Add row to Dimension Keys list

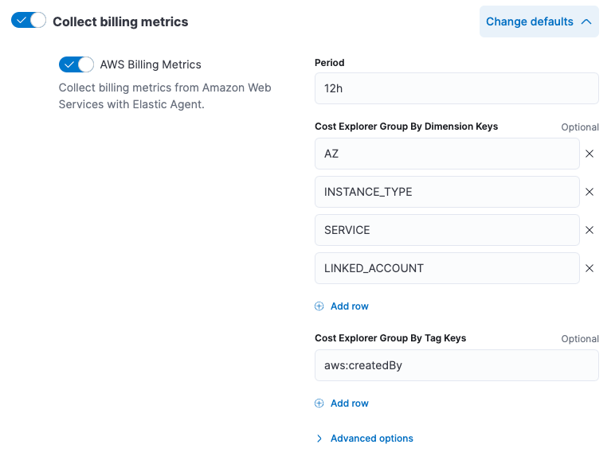click(349, 306)
